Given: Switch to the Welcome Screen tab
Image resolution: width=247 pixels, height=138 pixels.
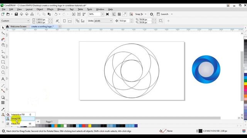Looking at the screenshot, I should click(18, 26).
